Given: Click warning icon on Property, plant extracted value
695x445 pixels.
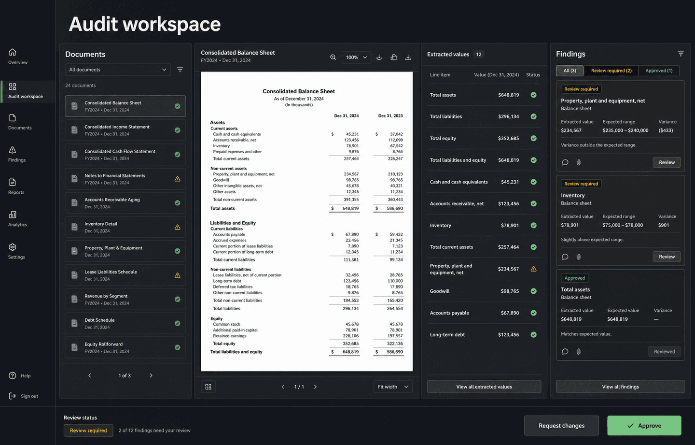Looking at the screenshot, I should (534, 269).
